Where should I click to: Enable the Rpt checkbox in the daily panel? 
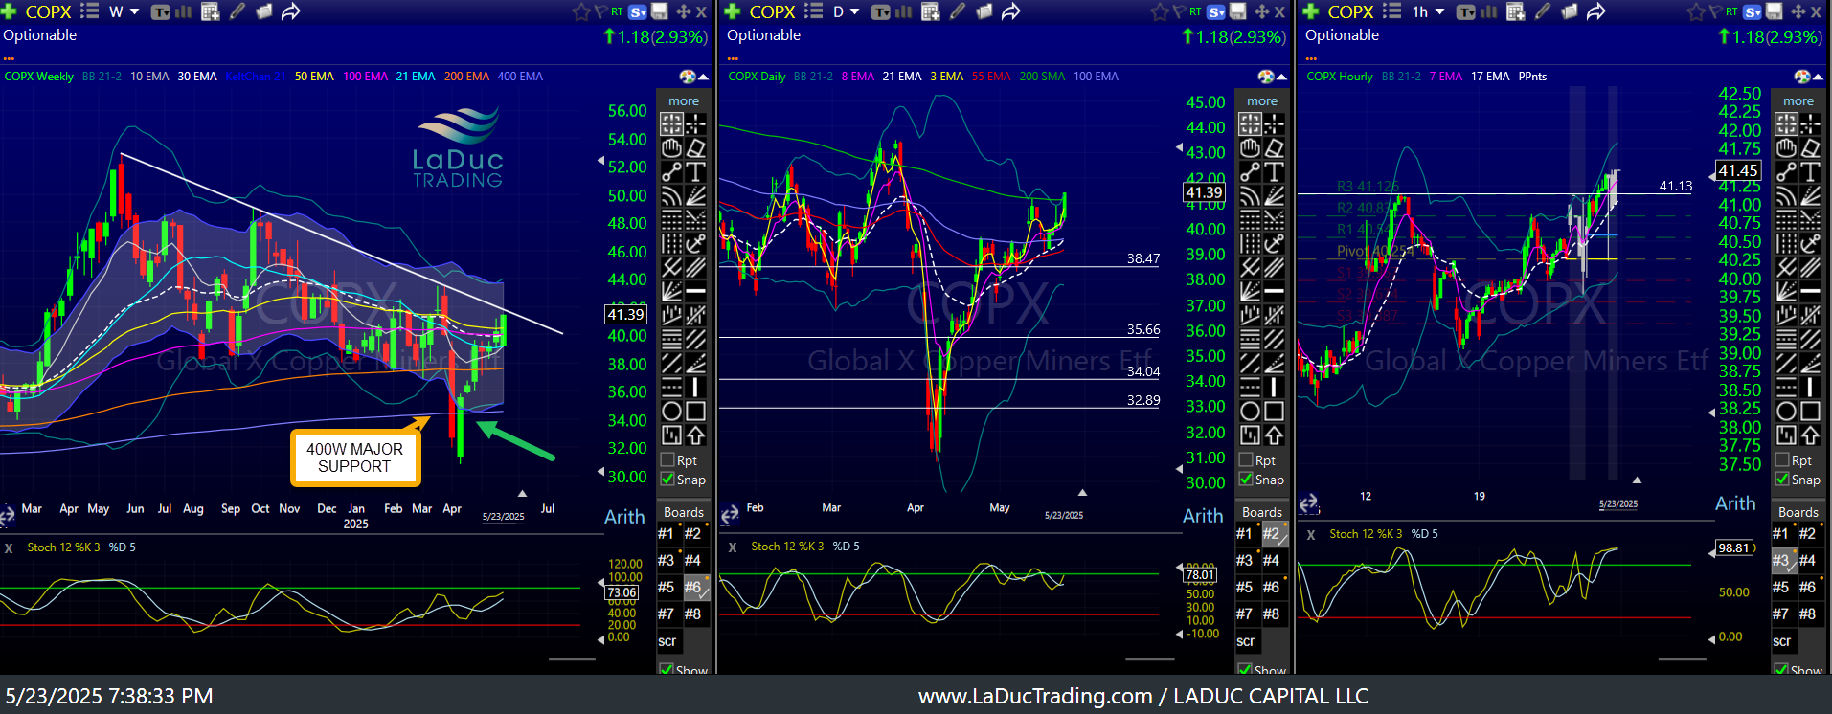click(1246, 460)
